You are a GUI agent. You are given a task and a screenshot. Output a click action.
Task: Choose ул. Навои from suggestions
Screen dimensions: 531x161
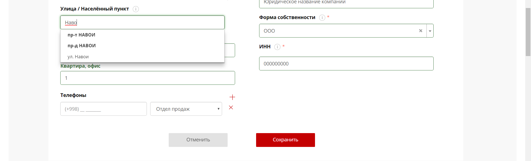[x=78, y=57]
